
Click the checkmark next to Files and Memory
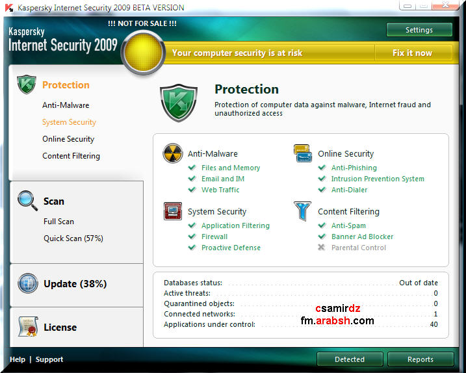[192, 167]
